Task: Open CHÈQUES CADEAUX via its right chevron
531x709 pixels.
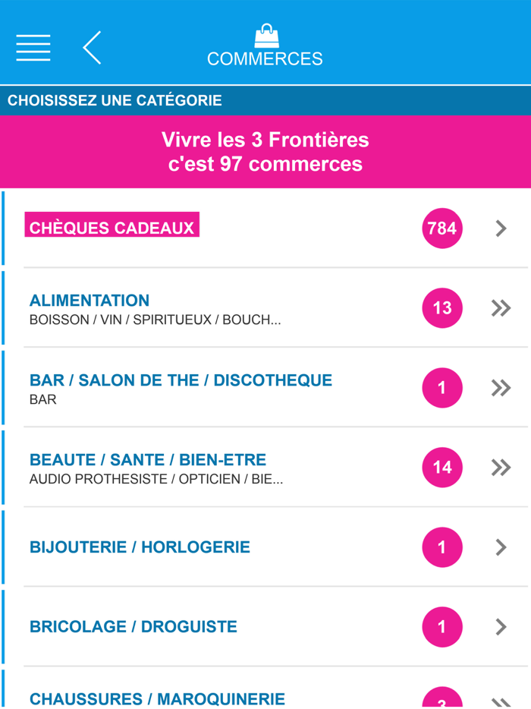Action: [x=500, y=228]
